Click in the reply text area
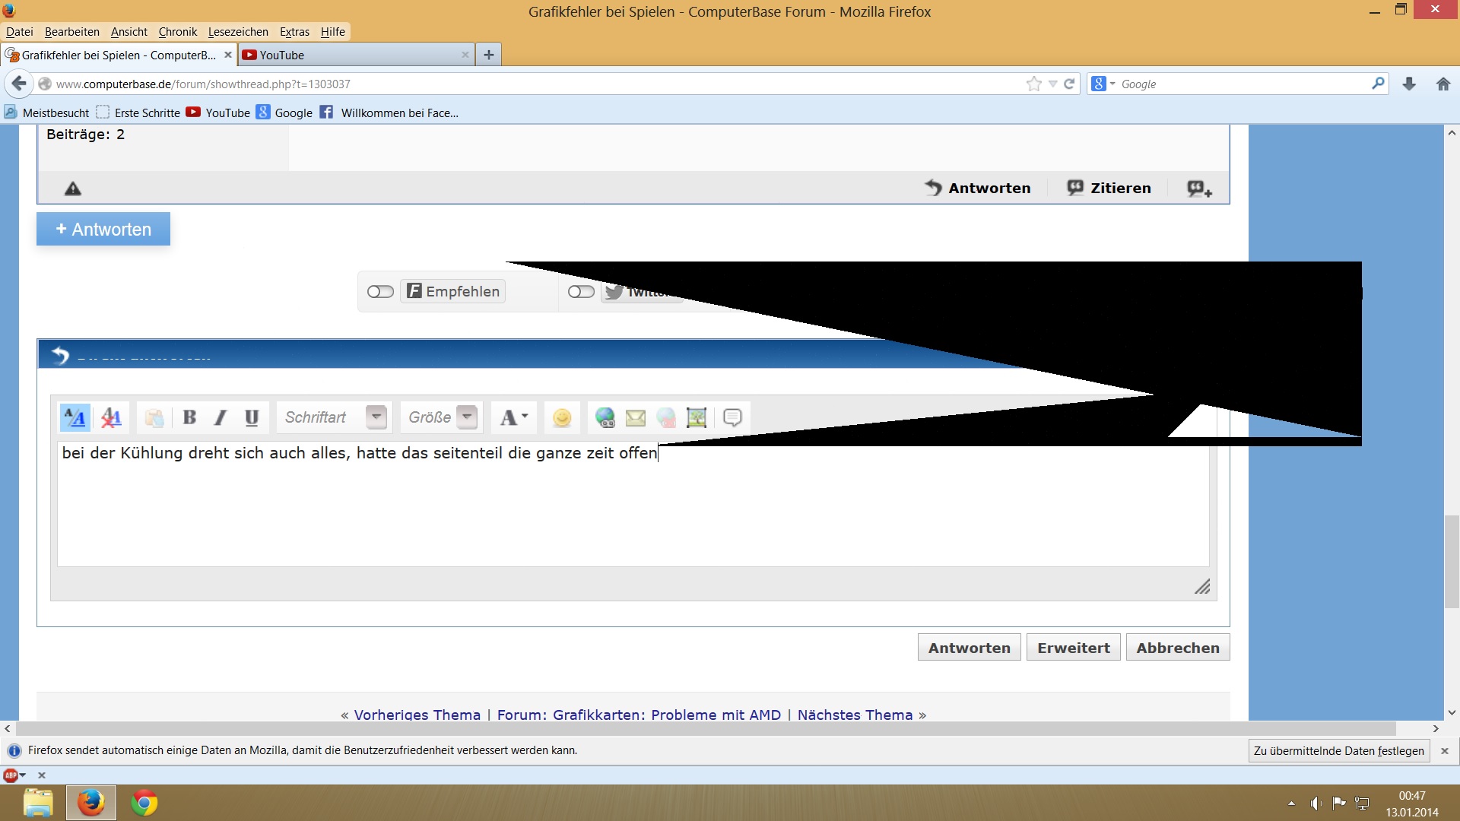The image size is (1460, 821). point(631,509)
